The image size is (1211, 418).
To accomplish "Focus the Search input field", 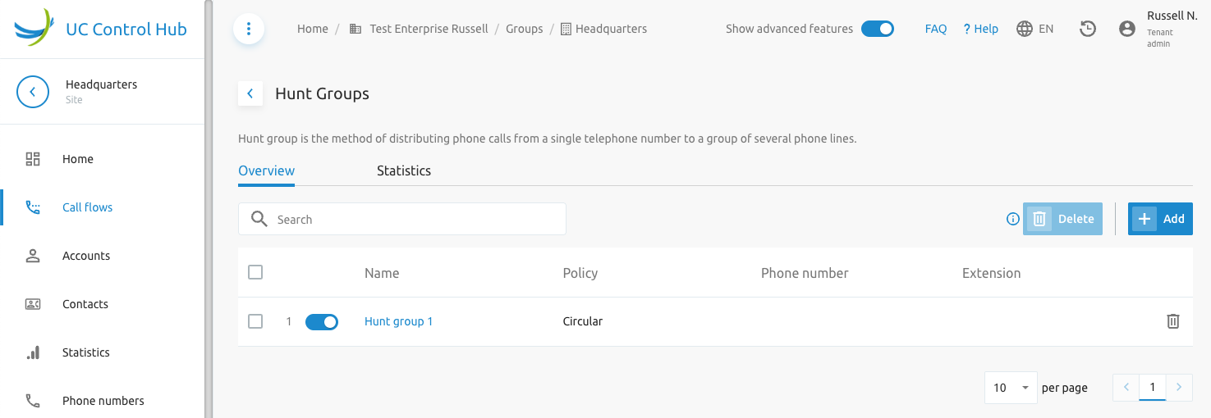I will 402,219.
